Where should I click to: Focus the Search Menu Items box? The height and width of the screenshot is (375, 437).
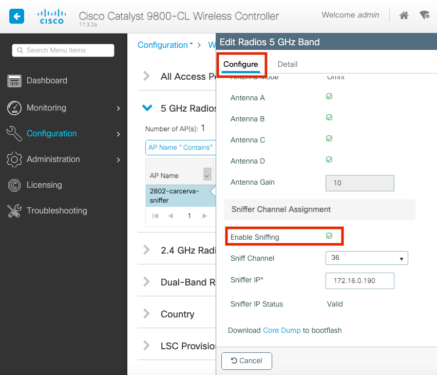click(x=63, y=50)
